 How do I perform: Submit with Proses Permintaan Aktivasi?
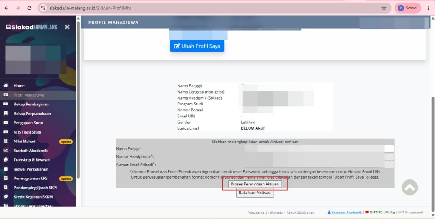point(255,184)
